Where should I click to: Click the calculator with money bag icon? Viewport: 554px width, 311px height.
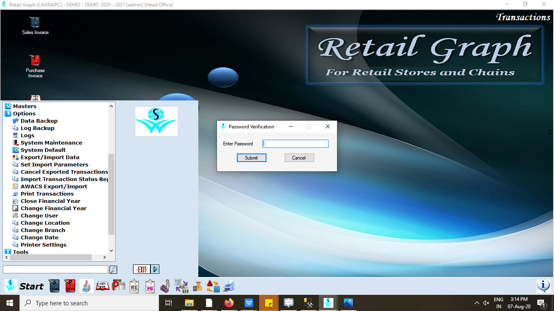198,286
